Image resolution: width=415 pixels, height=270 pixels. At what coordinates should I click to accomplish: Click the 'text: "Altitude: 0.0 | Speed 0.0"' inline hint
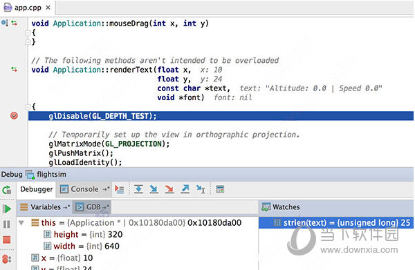(x=311, y=88)
